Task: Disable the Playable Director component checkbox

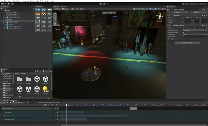Action: 171,25
